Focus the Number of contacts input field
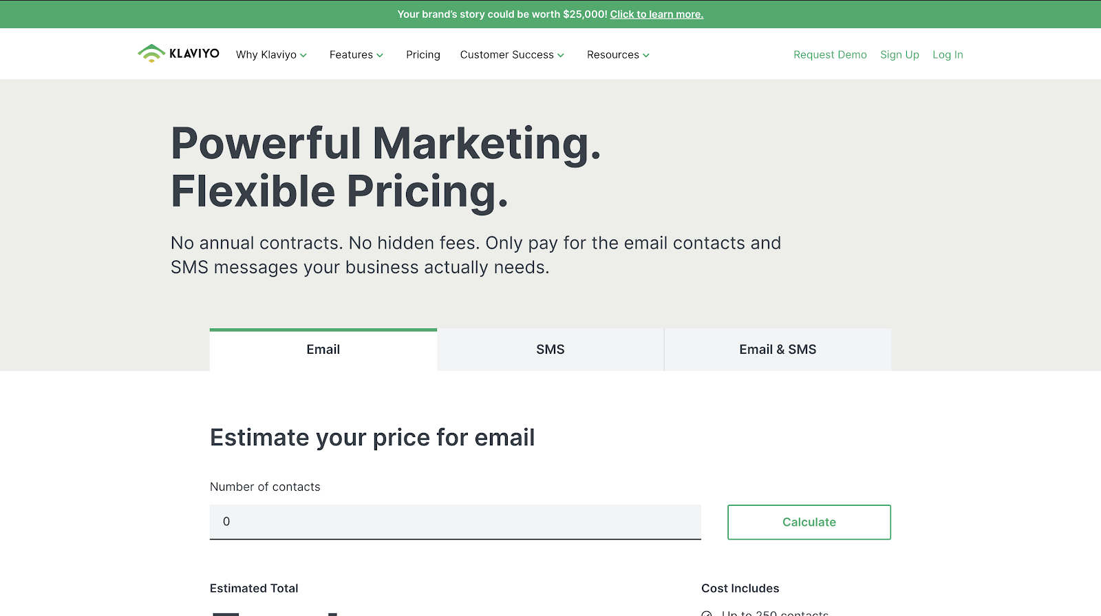Viewport: 1101px width, 616px height. pos(456,522)
